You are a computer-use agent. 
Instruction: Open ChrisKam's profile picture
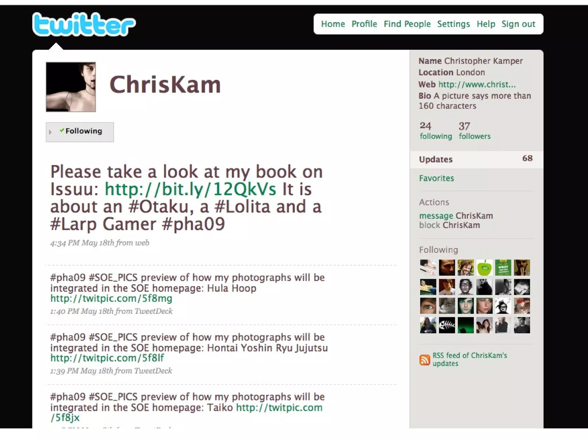coord(71,87)
